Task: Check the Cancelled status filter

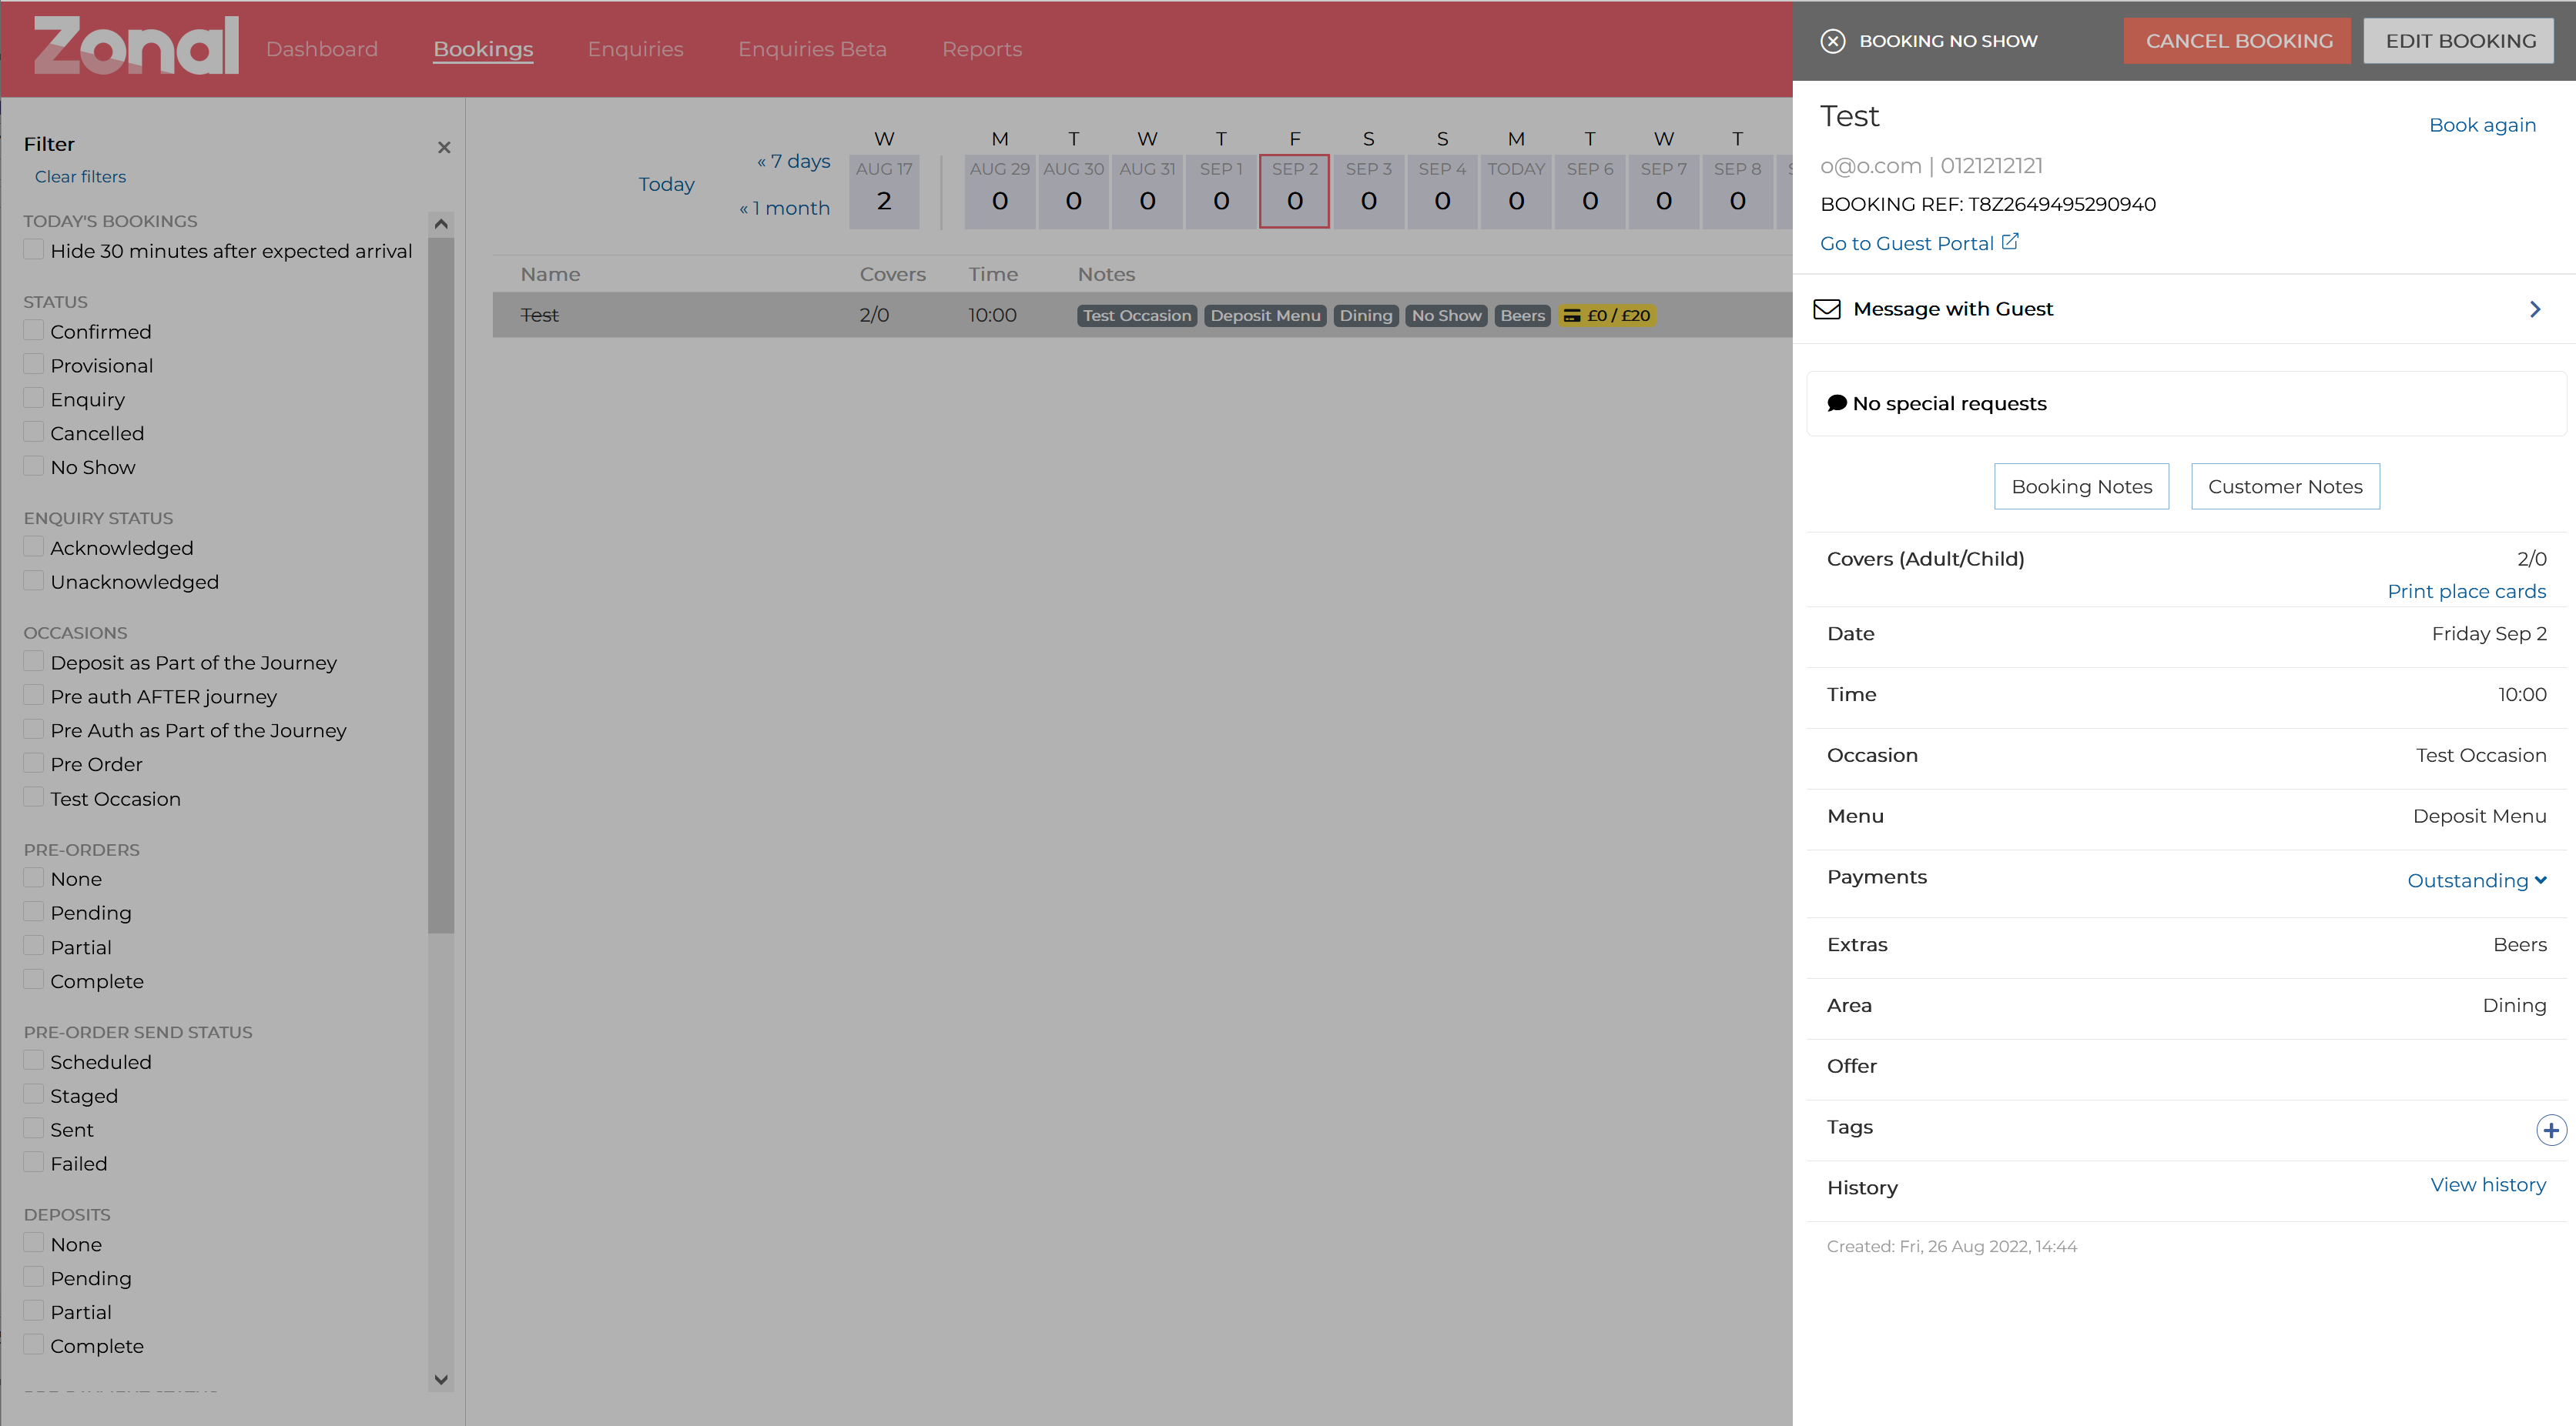Action: [x=33, y=432]
